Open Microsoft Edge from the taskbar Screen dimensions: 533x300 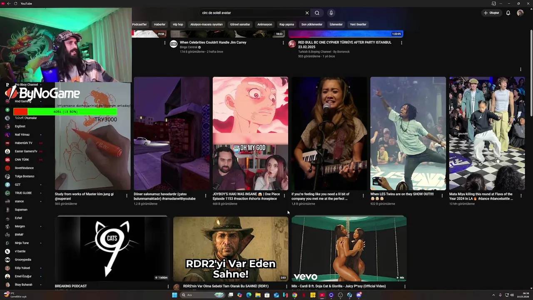[x=249, y=295]
